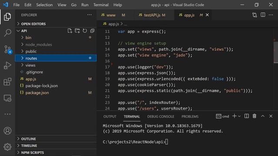
Task: Open .gitignore file in Explorer
Action: (56, 72)
